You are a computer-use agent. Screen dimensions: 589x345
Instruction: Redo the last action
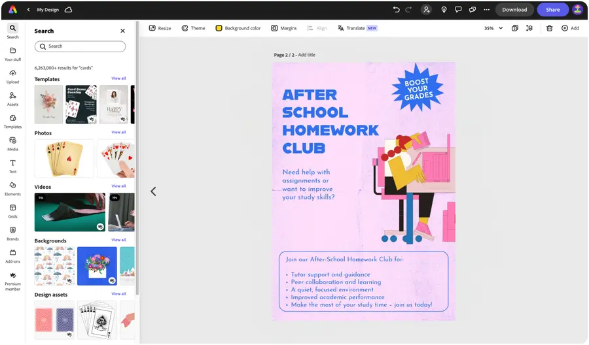click(x=408, y=10)
